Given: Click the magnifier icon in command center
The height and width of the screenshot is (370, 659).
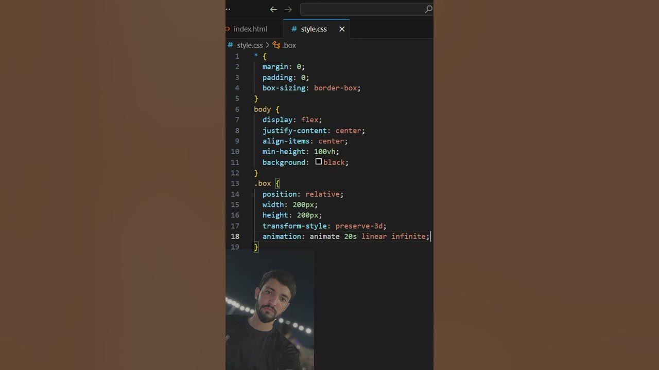Looking at the screenshot, I should coord(428,9).
